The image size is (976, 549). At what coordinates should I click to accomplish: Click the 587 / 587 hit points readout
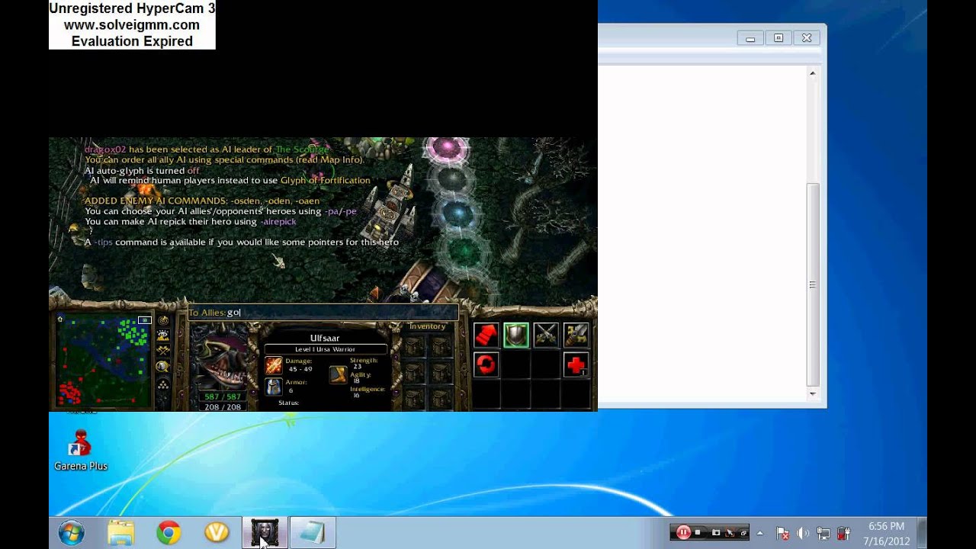coord(223,396)
